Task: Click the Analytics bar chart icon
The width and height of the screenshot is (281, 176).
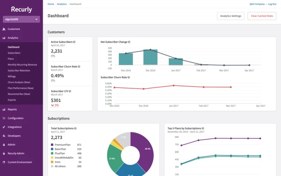Action: [x=4, y=38]
